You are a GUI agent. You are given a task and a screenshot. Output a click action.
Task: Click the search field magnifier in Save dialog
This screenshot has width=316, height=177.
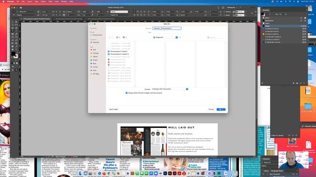[x=208, y=37]
